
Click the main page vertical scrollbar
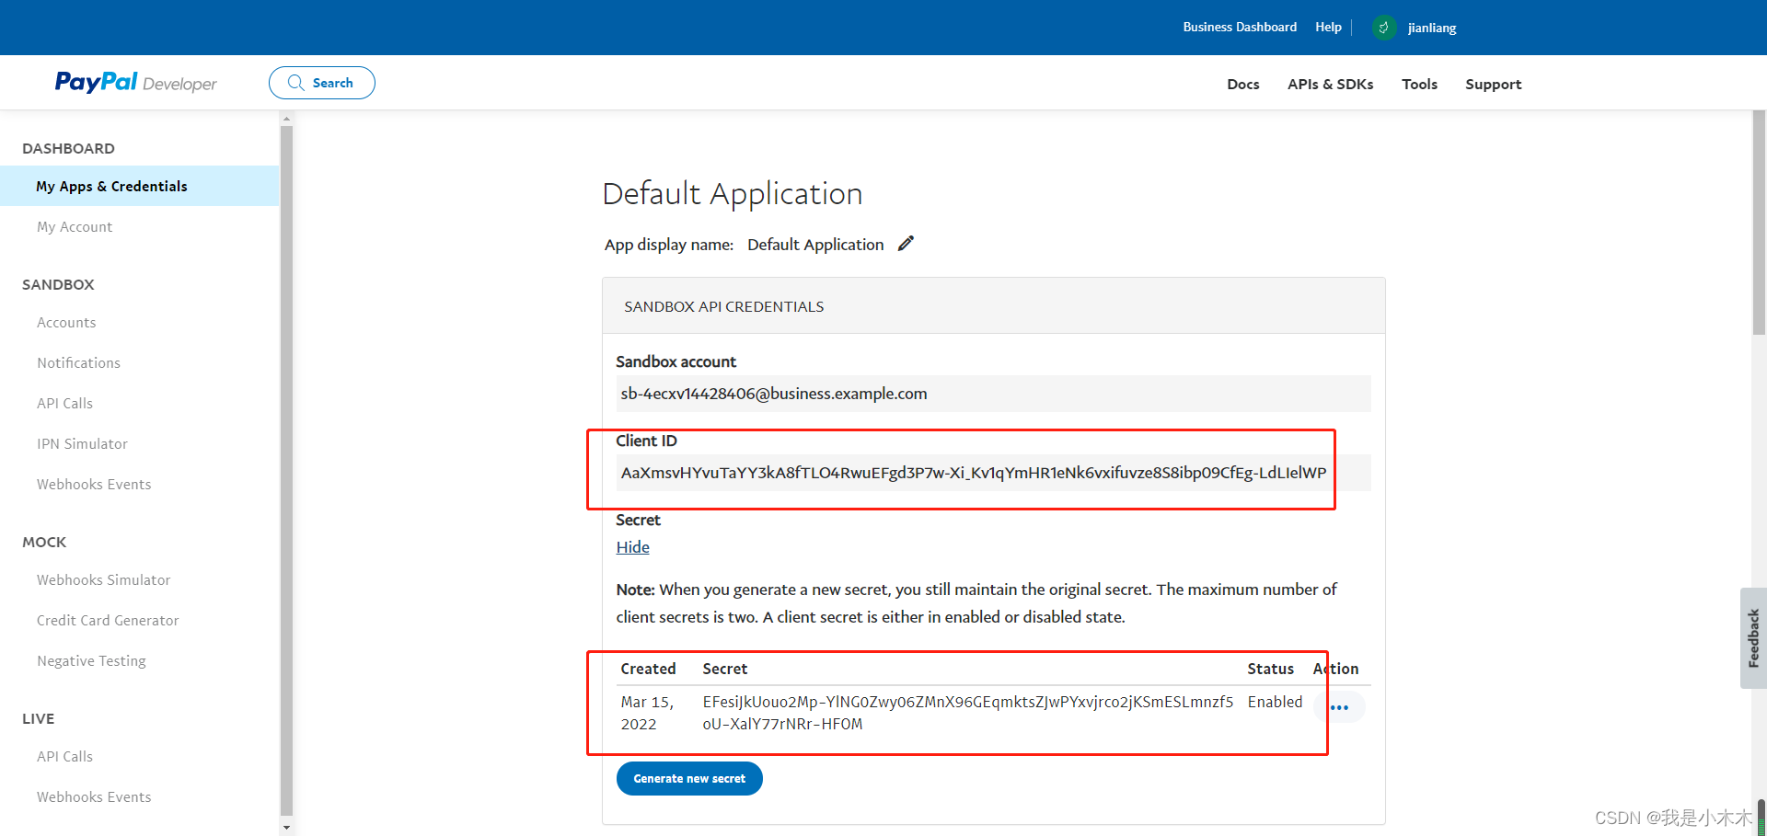click(1760, 223)
